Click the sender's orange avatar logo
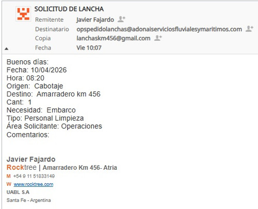This screenshot has height=209, width=258. [x=23, y=14]
